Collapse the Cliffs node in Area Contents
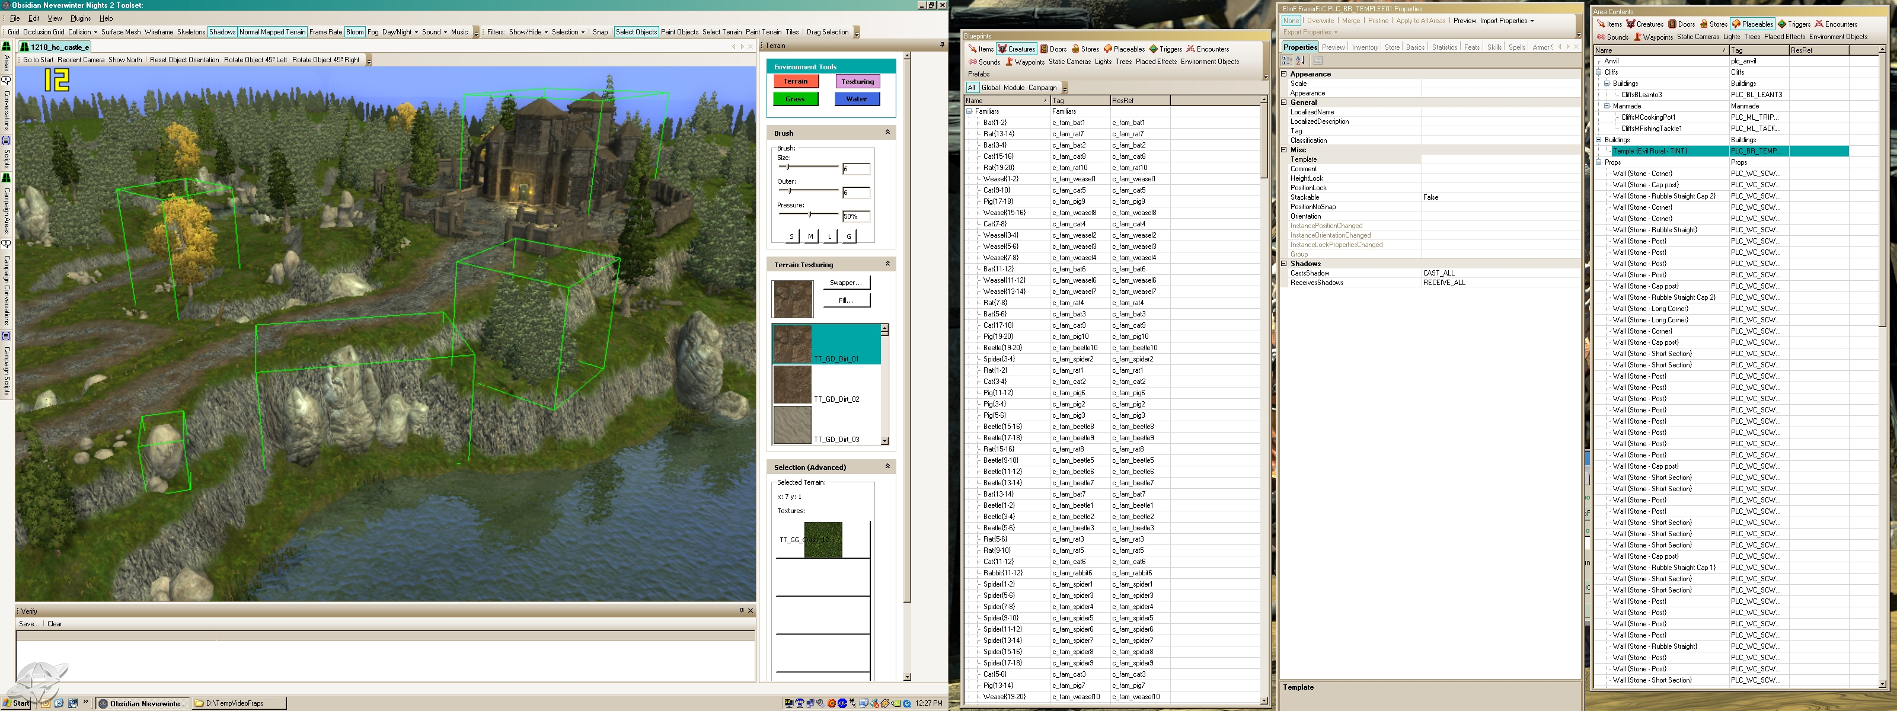The height and width of the screenshot is (711, 1897). [x=1599, y=72]
